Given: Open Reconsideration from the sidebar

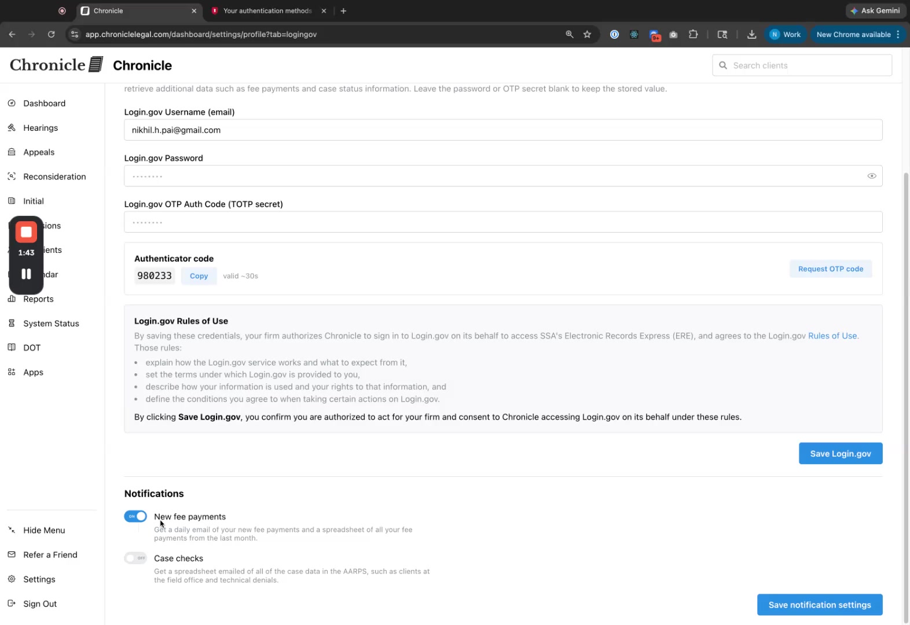Looking at the screenshot, I should pyautogui.click(x=54, y=176).
